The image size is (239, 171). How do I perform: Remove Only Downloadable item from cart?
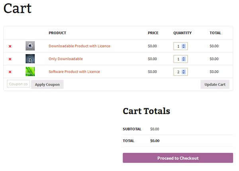pos(10,59)
